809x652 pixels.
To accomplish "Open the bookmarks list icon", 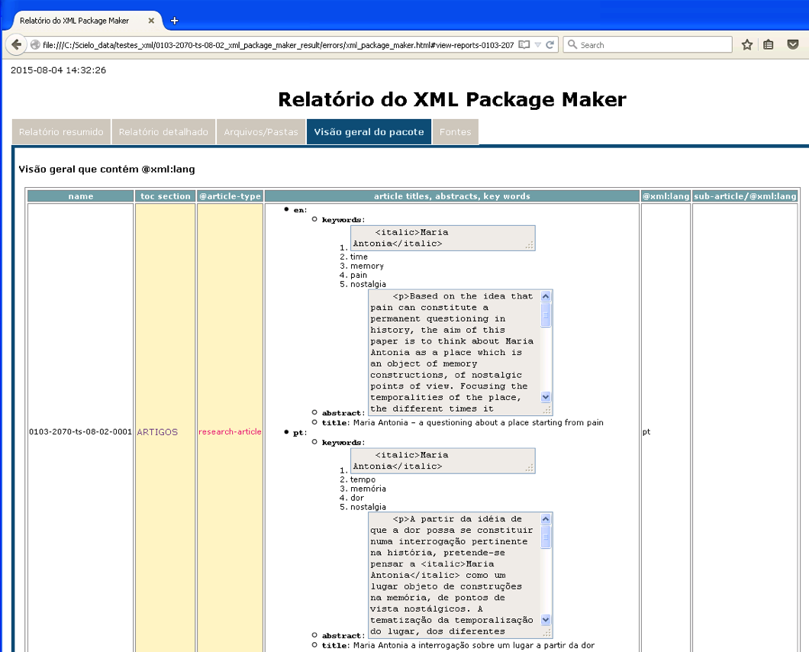I will pos(769,45).
